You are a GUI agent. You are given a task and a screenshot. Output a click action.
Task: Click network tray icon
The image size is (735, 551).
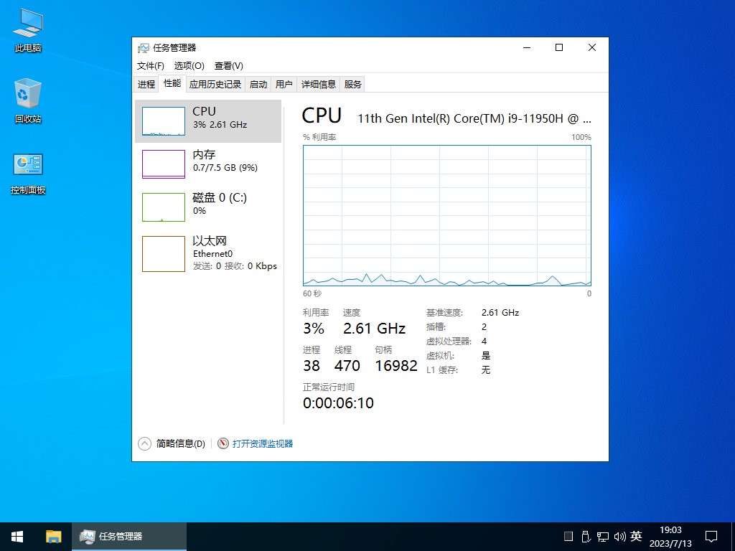pyautogui.click(x=603, y=537)
